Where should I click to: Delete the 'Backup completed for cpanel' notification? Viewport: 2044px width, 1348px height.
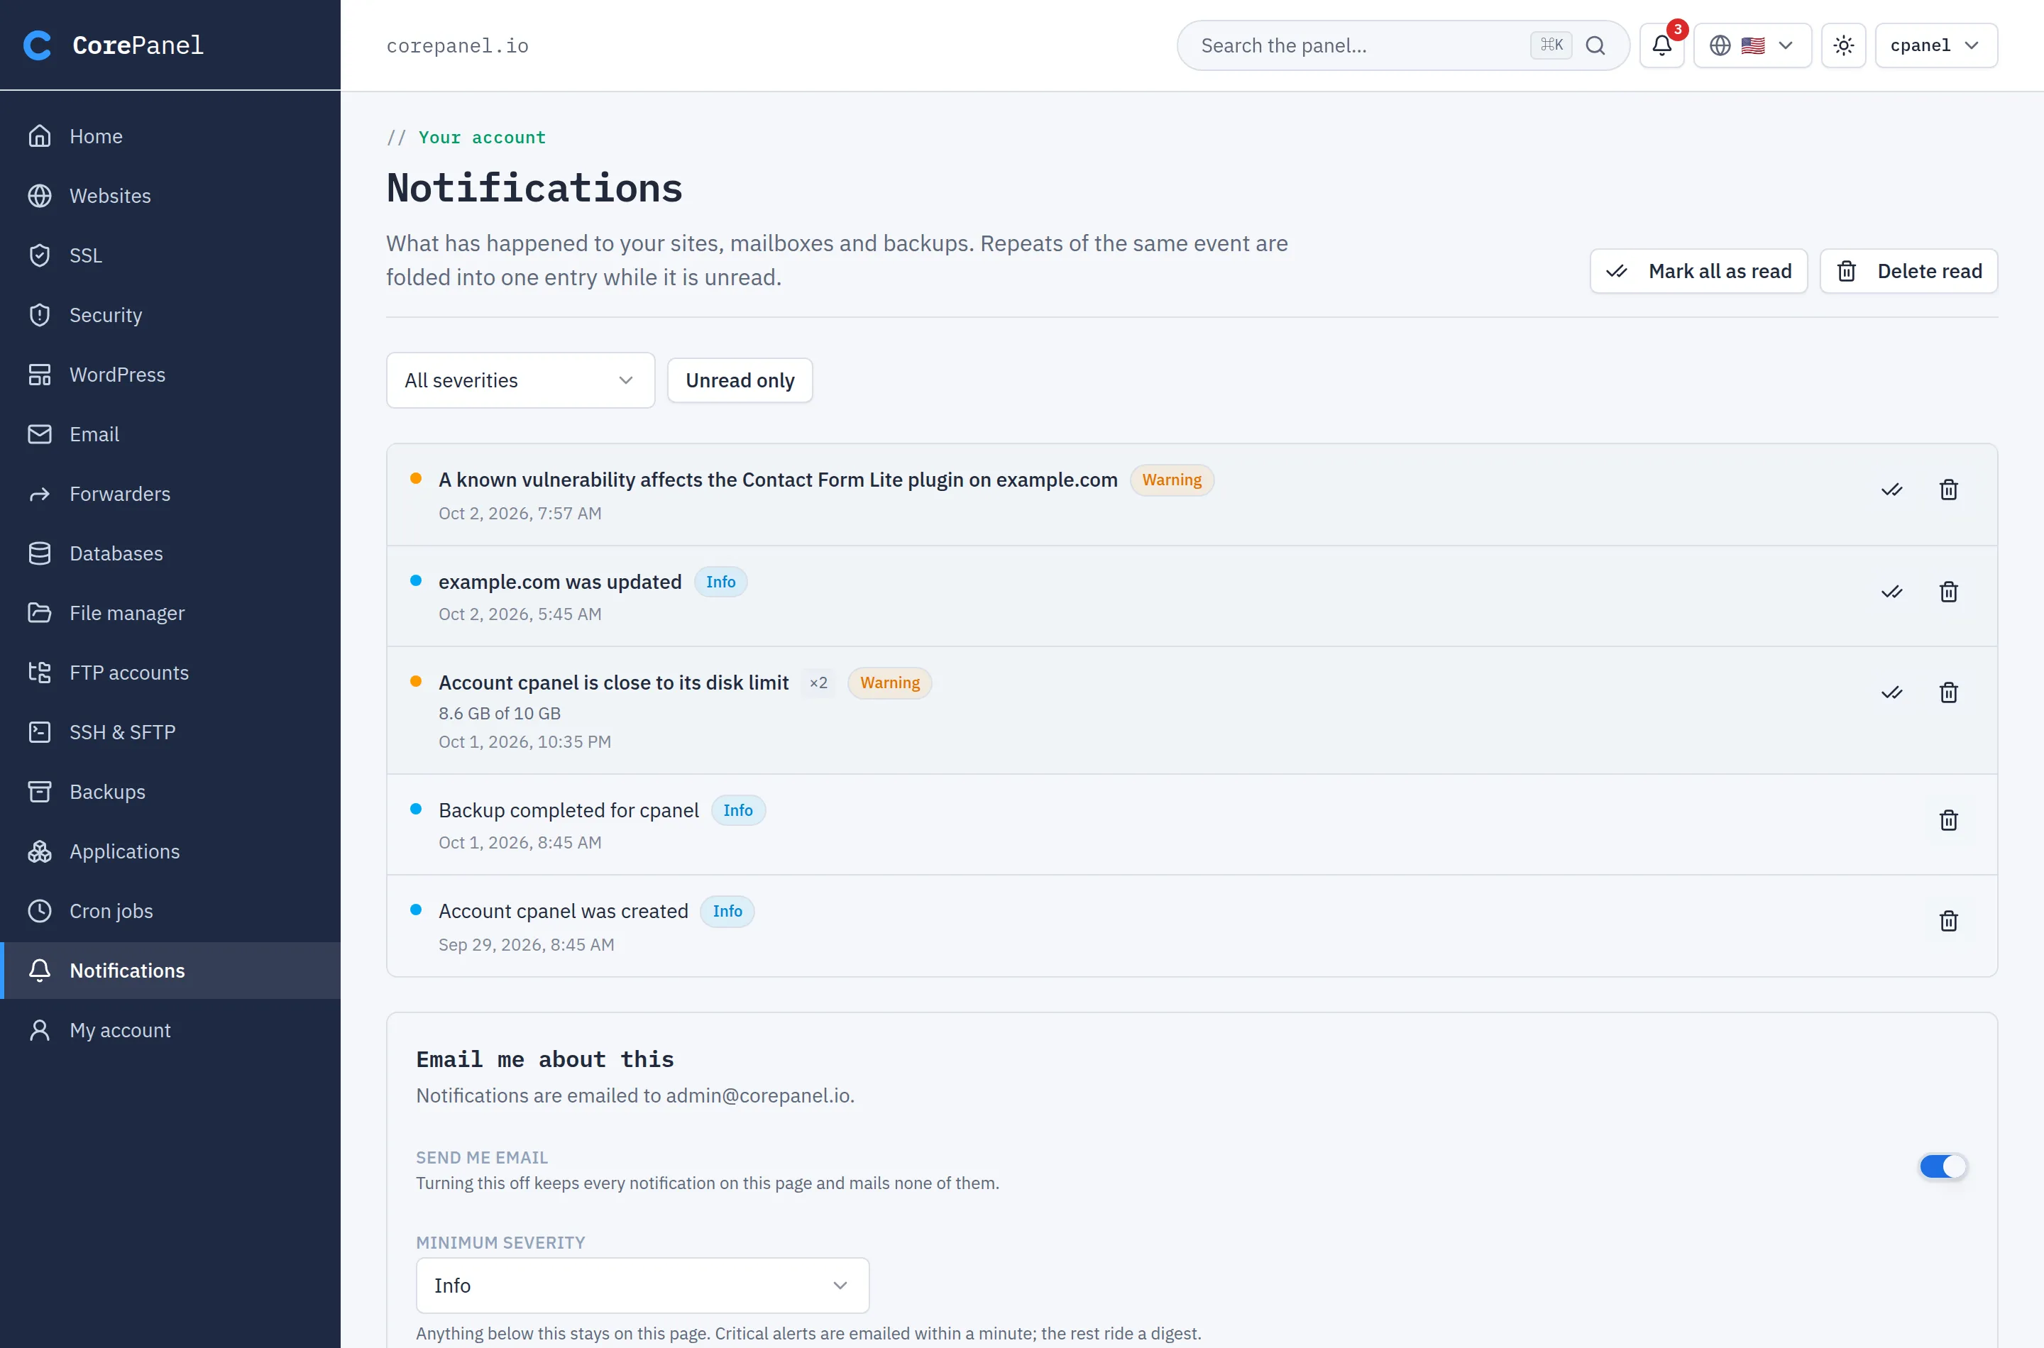pyautogui.click(x=1949, y=820)
